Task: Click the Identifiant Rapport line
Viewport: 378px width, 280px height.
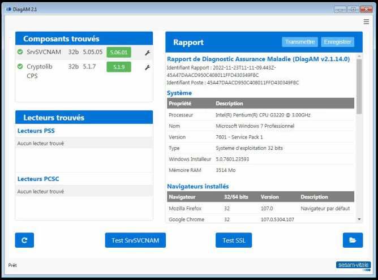Action: click(221, 71)
